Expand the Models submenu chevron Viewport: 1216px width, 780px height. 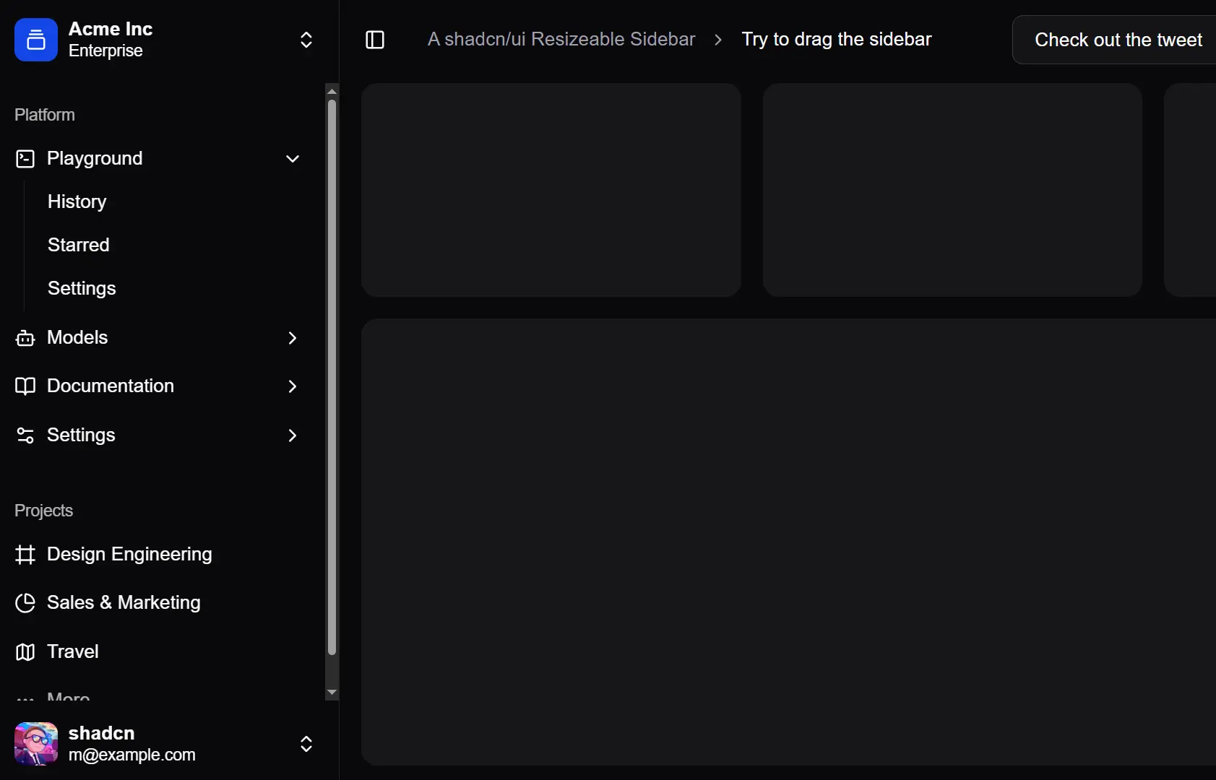pyautogui.click(x=292, y=338)
